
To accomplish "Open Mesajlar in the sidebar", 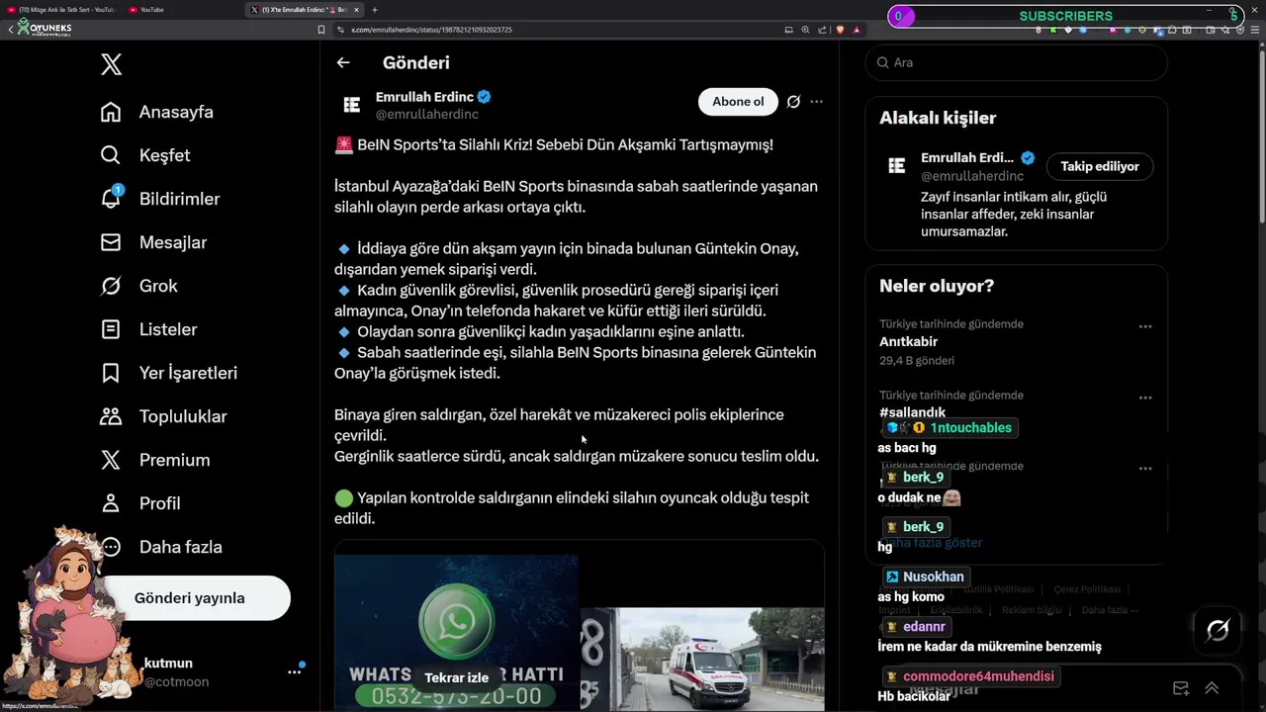I will click(153, 242).
